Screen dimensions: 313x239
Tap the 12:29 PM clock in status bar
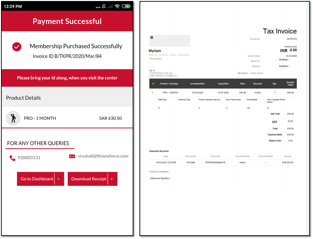tap(13, 6)
